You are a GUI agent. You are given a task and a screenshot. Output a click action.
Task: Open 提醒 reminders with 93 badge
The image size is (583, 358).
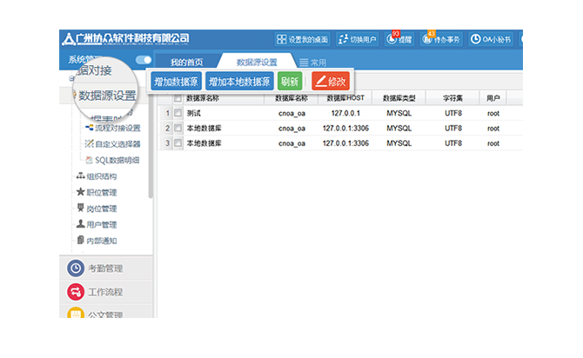392,39
